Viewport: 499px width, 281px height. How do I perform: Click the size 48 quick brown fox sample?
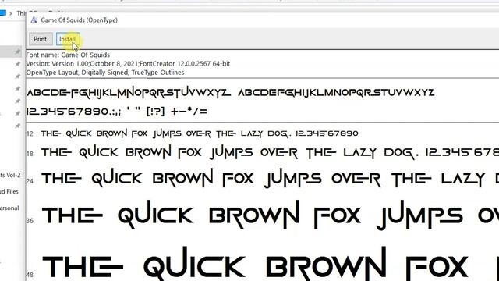[270, 264]
